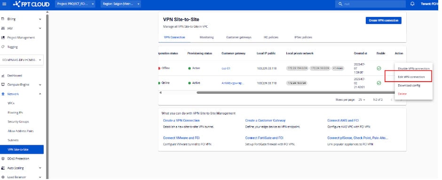Click the Dashboard chart icon
Screen dimensions: 442x180
click(3, 76)
